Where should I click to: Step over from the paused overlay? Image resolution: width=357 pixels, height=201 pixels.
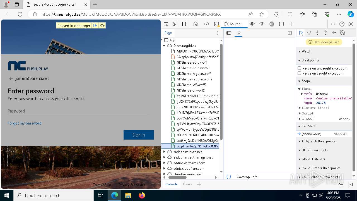click(x=102, y=26)
